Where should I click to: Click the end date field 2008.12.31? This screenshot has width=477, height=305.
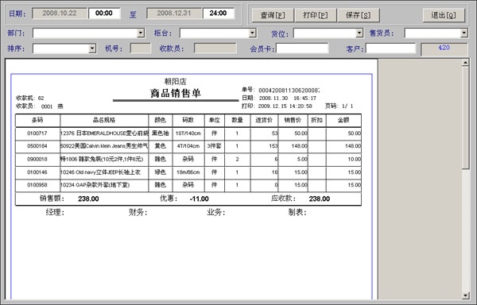pos(174,14)
